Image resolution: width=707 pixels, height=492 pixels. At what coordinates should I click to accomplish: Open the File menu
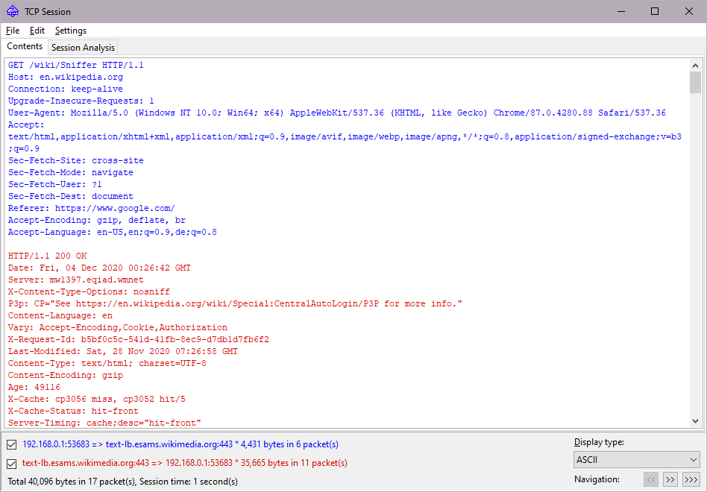pos(13,31)
